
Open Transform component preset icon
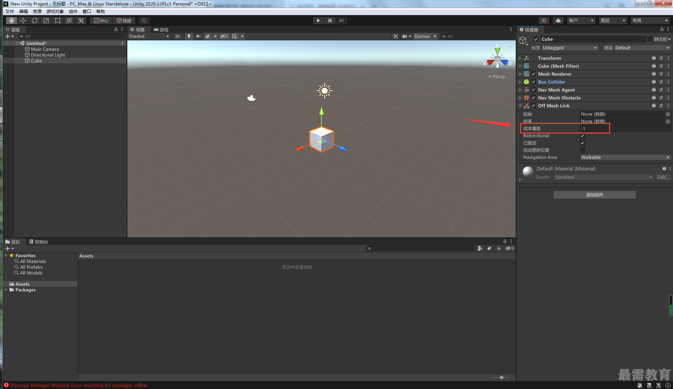(x=661, y=58)
